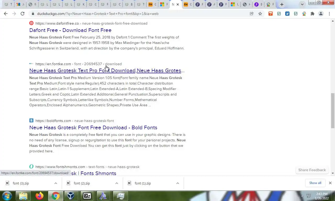
Task: Click the snippet text 'Eduard Hoffmann.'
Action: (x=170, y=48)
